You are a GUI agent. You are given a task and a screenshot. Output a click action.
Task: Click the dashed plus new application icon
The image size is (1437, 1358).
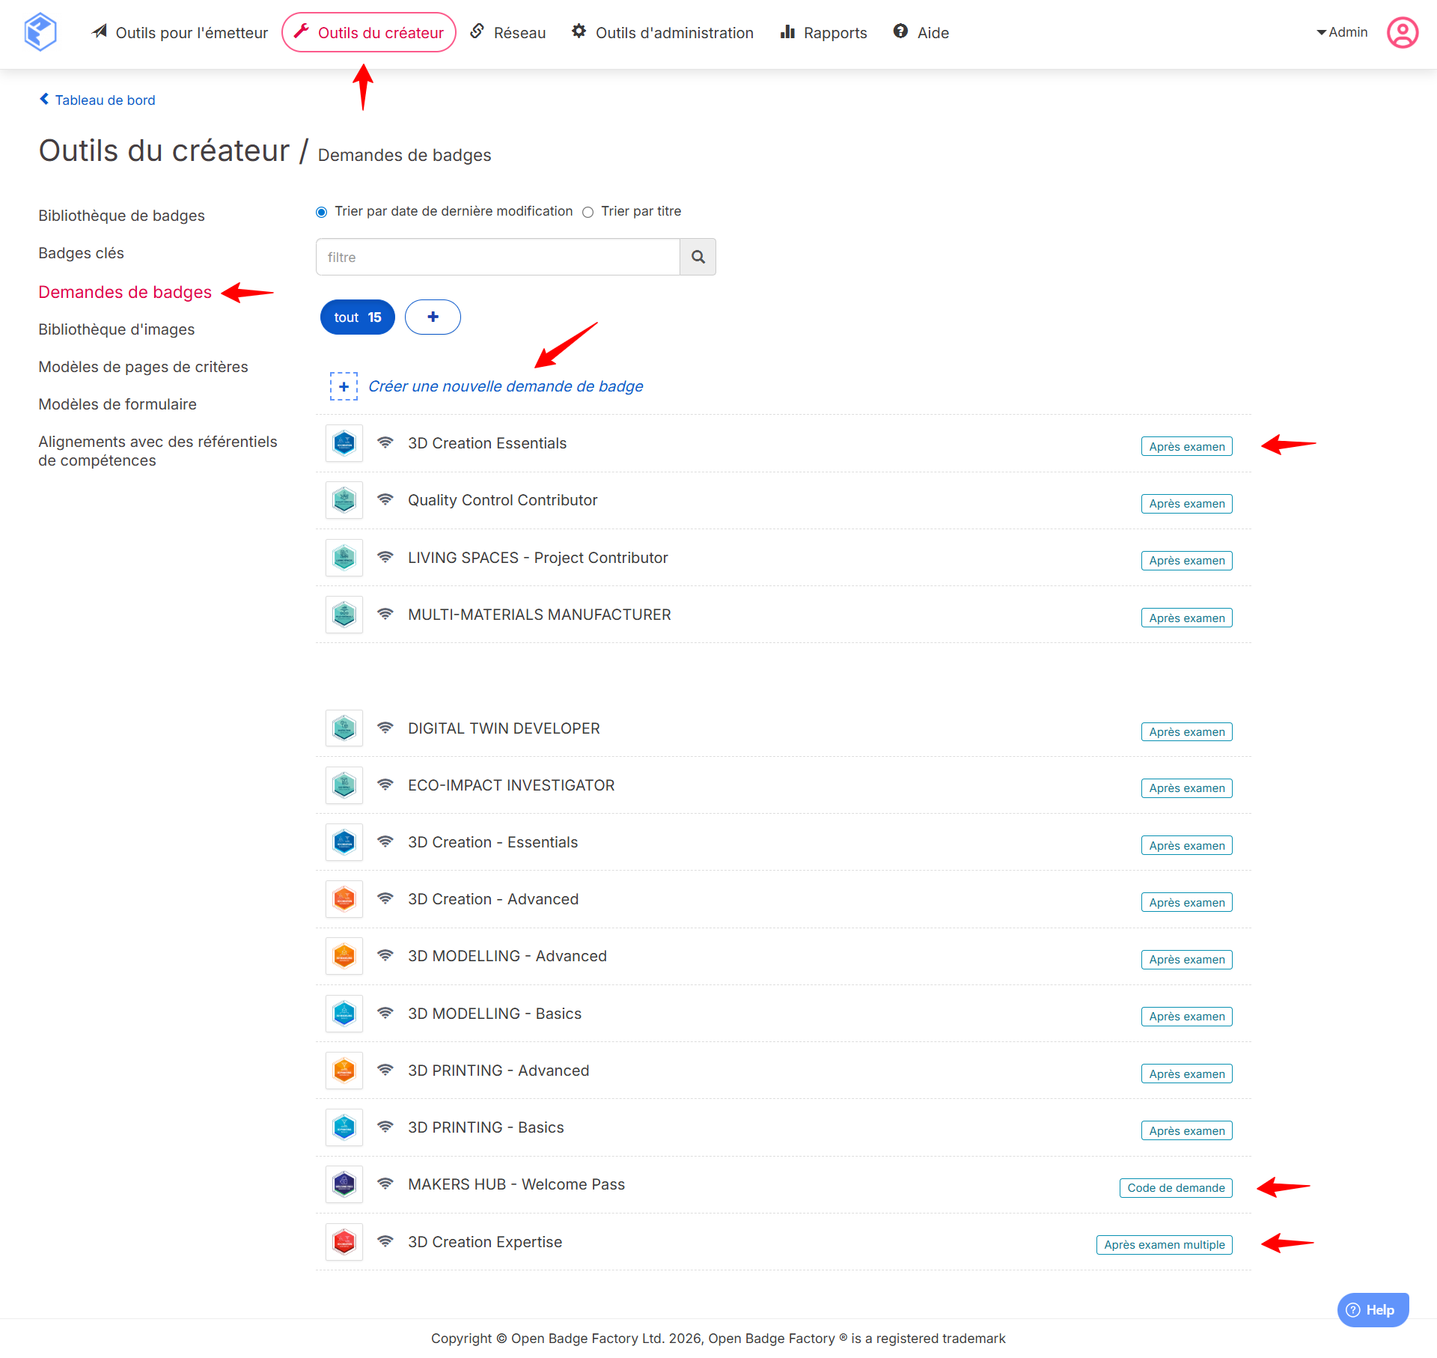[344, 386]
